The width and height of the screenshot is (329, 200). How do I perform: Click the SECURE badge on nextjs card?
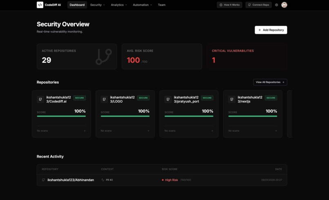[271, 98]
